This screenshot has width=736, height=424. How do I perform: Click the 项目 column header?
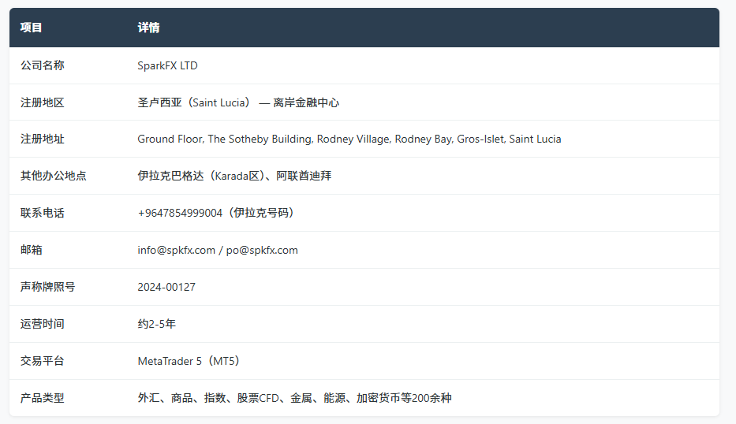pyautogui.click(x=31, y=28)
